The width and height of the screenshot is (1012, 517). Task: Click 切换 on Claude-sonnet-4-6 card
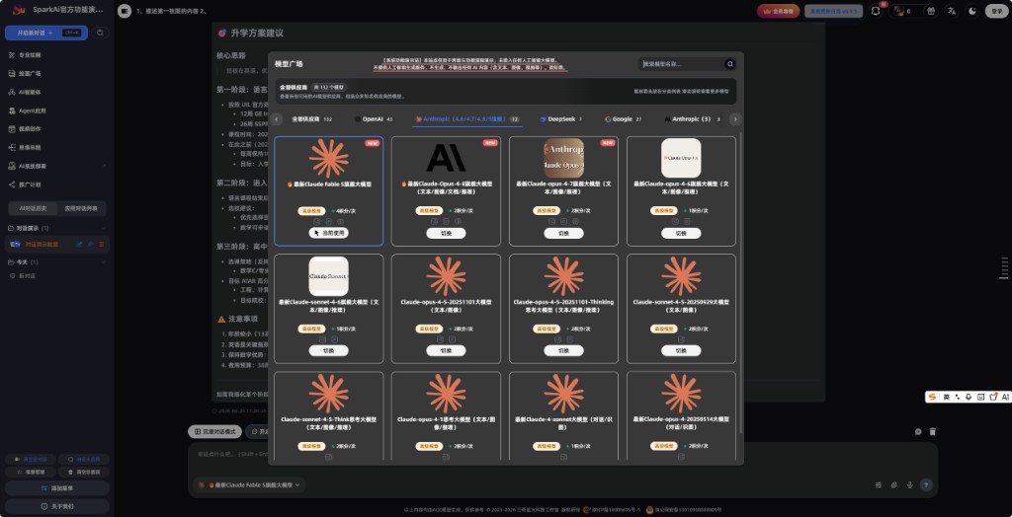328,350
